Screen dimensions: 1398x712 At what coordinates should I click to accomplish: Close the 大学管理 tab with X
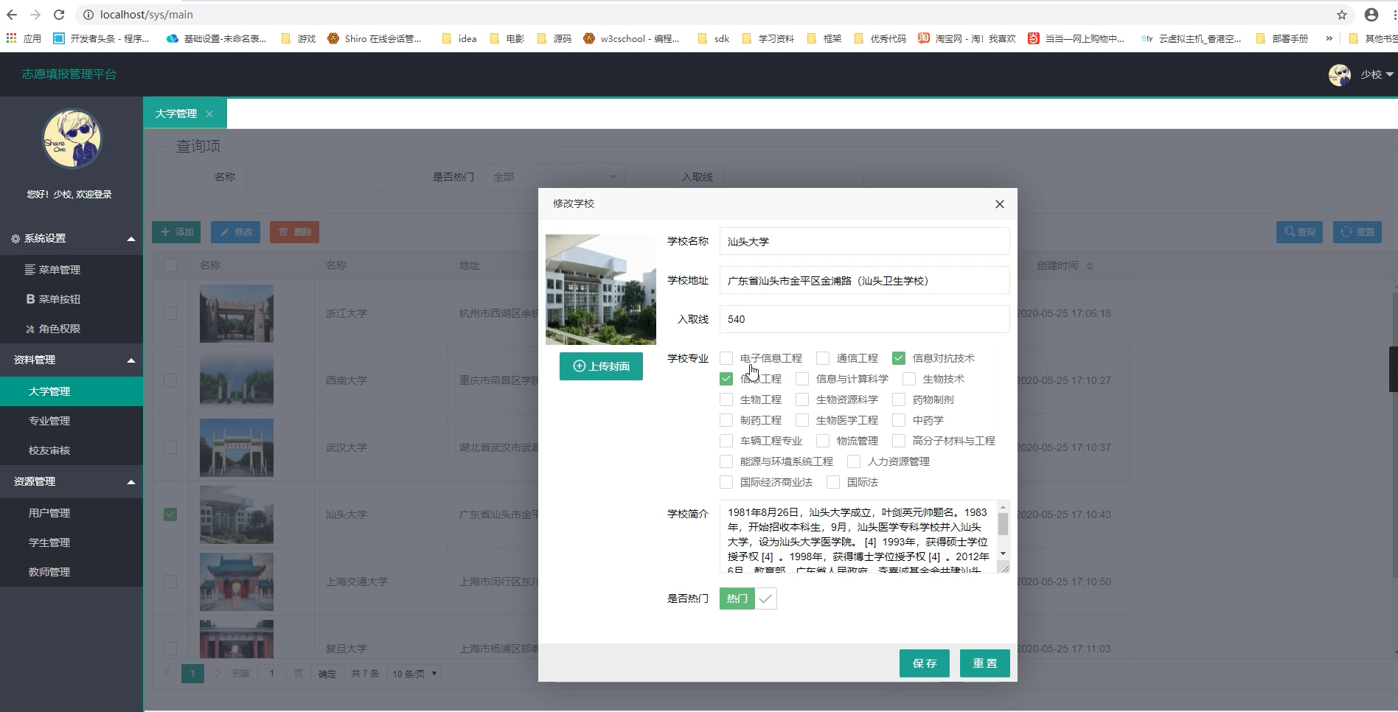click(209, 114)
